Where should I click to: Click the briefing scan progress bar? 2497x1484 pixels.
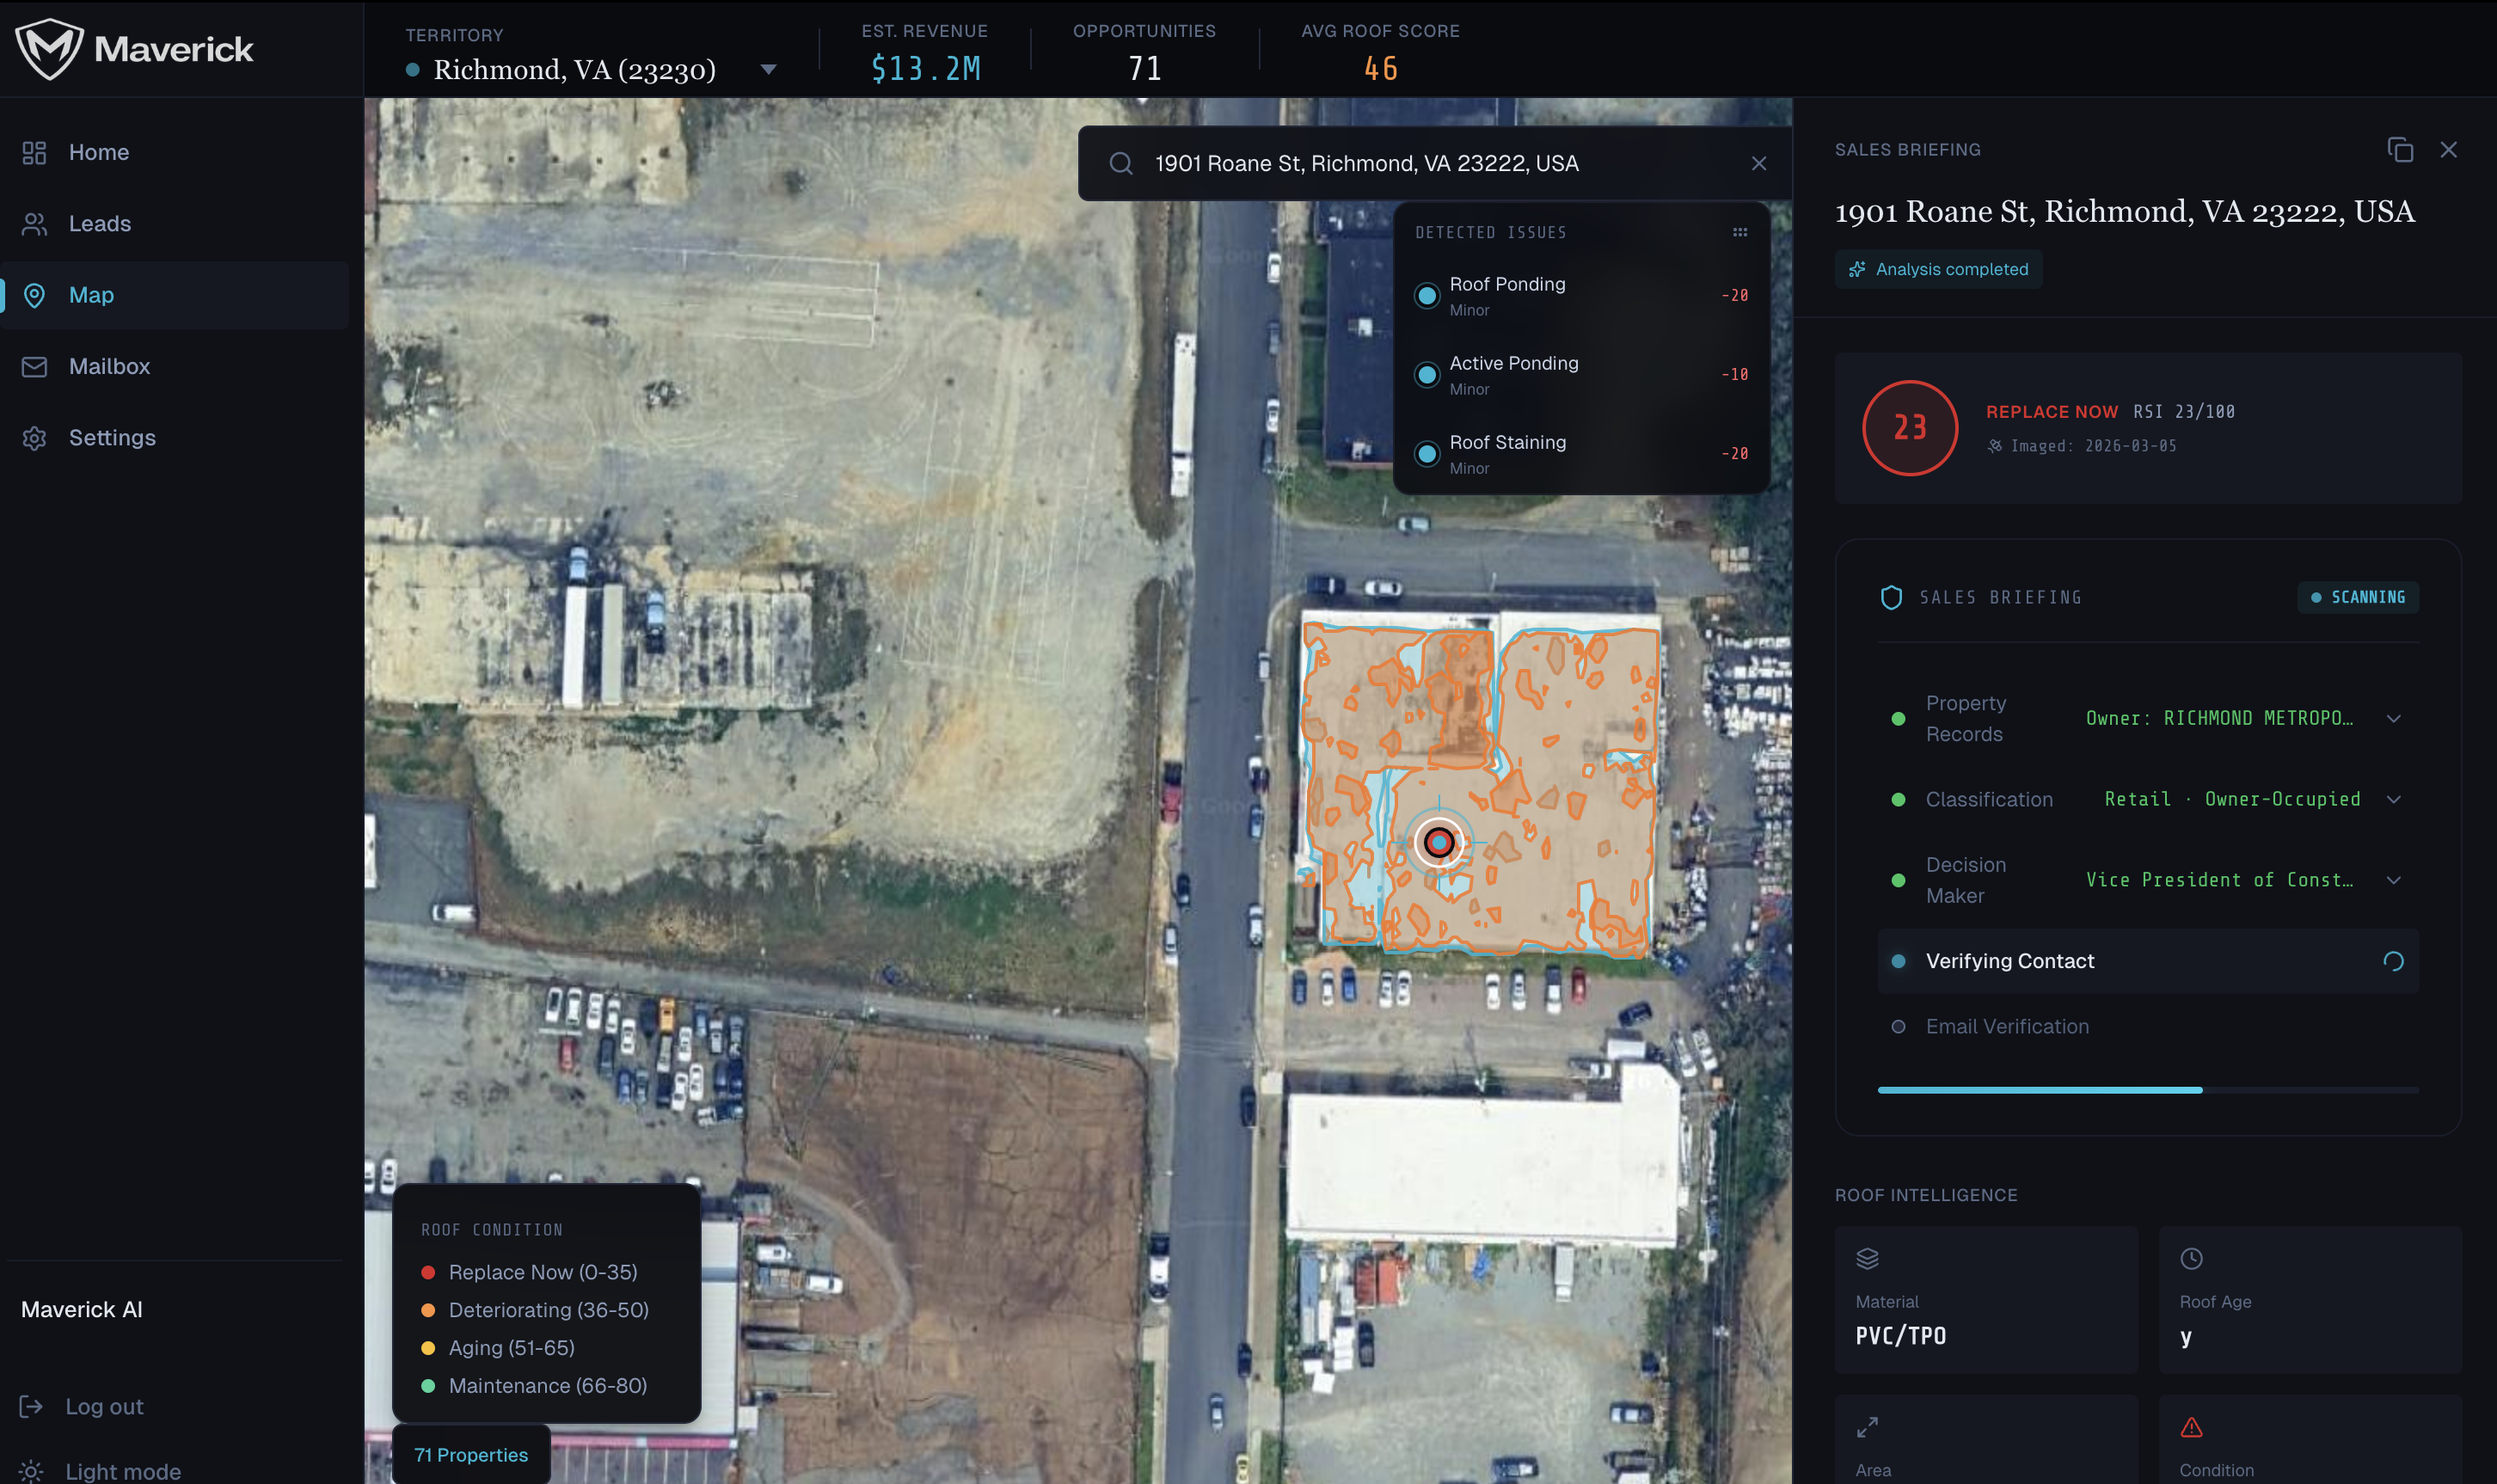(2147, 1090)
